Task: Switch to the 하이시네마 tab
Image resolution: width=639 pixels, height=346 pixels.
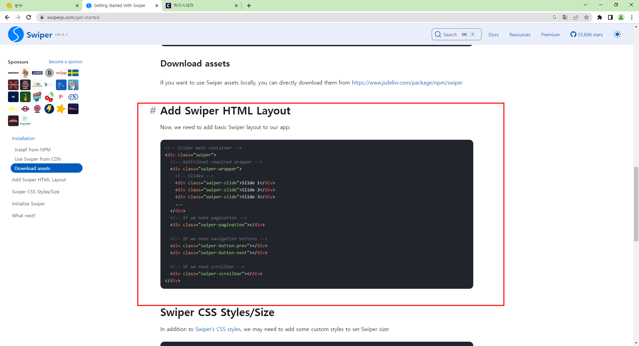Action: (202, 6)
